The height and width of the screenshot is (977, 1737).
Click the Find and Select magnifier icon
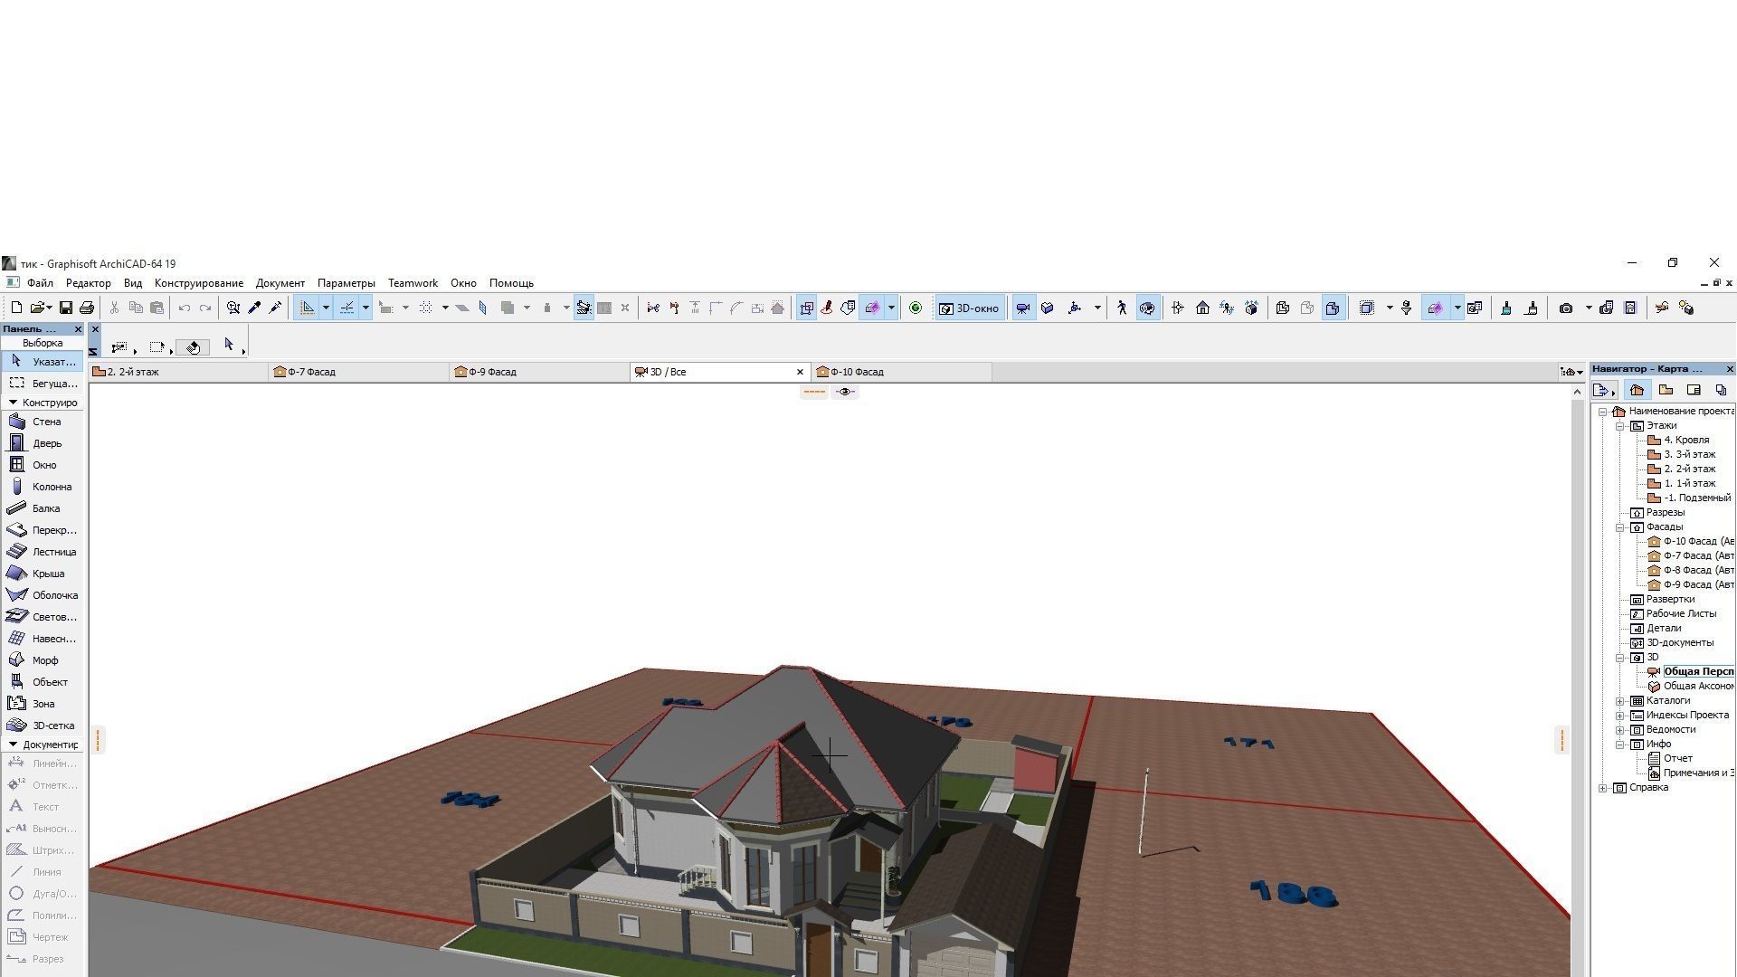tap(233, 308)
